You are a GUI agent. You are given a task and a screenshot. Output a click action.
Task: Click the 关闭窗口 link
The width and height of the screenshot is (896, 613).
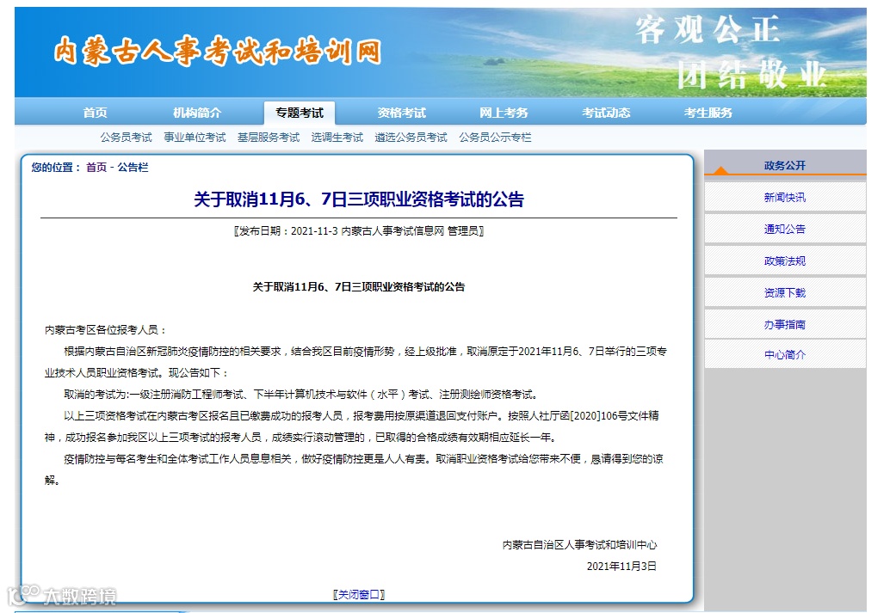tap(359, 595)
